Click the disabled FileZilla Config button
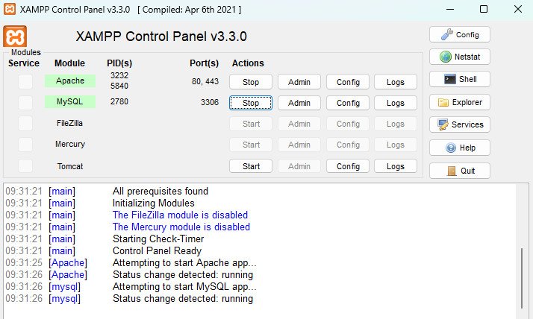Screen dimensions: 533x319 pyautogui.click(x=348, y=124)
